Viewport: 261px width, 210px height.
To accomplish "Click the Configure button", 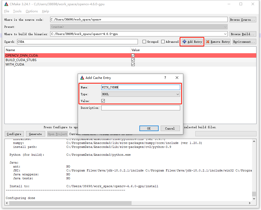I will pos(14,134).
